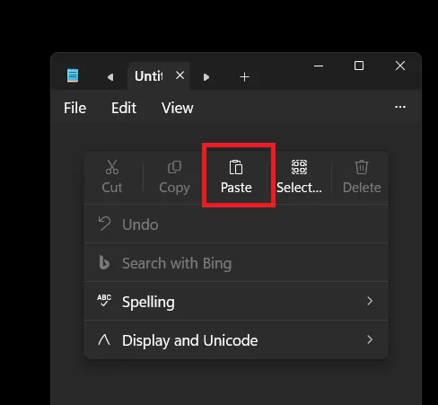Choose Paste from the context menu
The height and width of the screenshot is (405, 438).
pos(236,177)
